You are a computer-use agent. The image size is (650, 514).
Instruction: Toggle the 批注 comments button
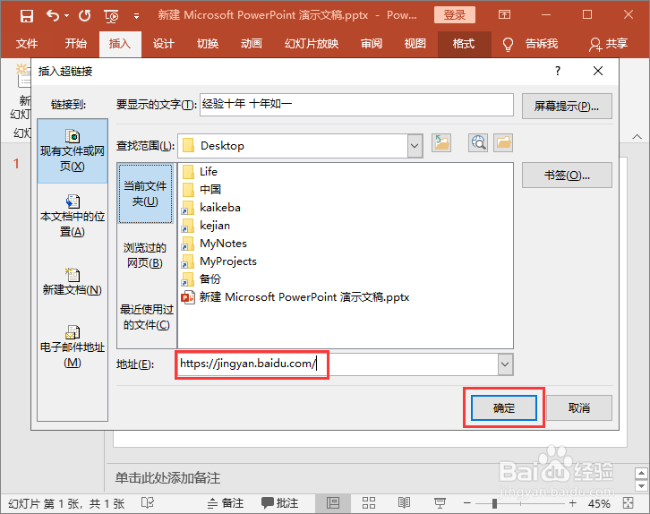(280, 503)
